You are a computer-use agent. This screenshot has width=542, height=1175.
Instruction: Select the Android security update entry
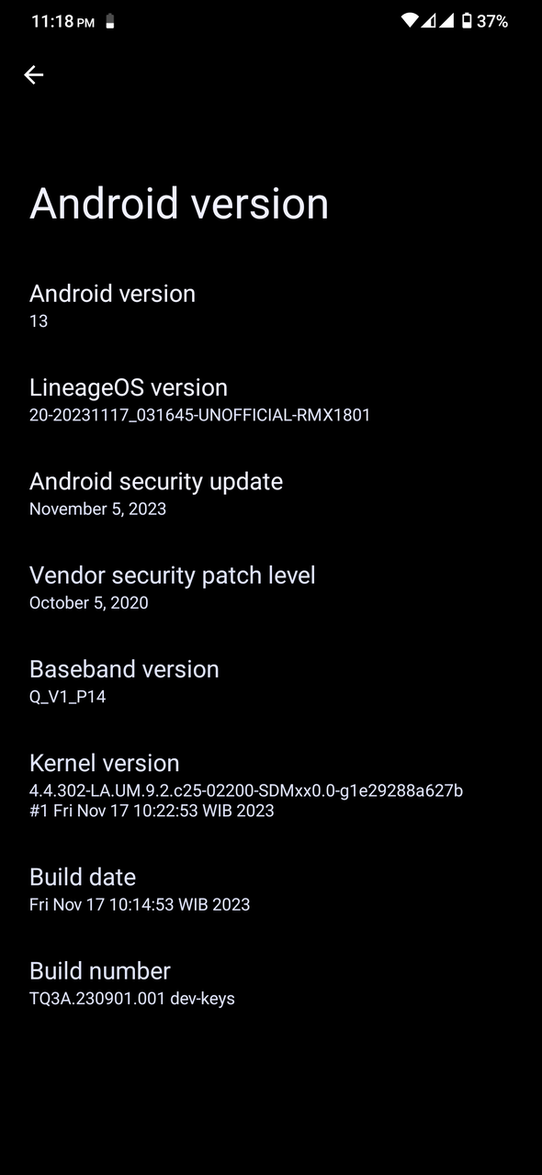tap(271, 494)
